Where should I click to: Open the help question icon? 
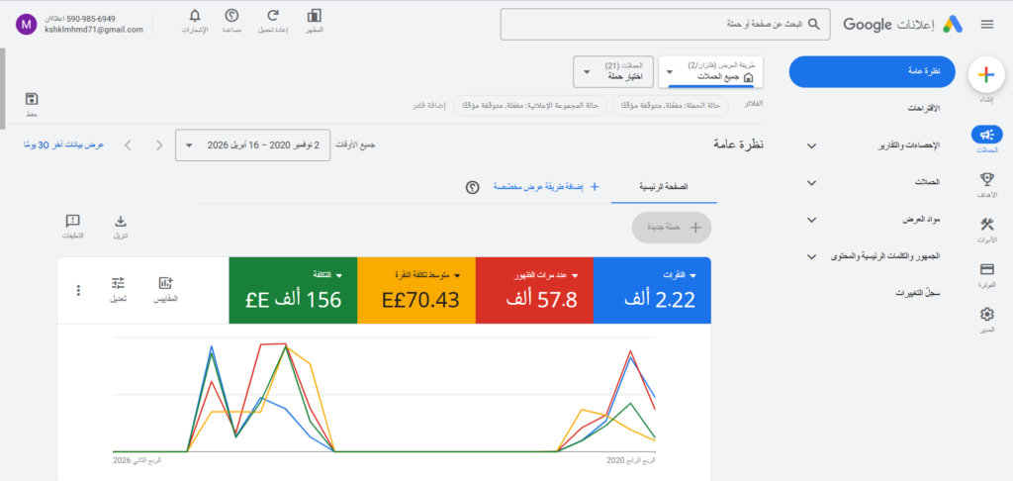point(231,16)
